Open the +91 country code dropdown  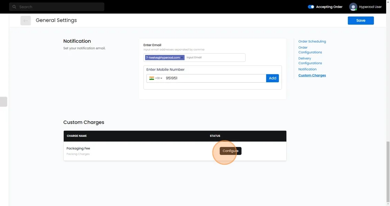(156, 78)
